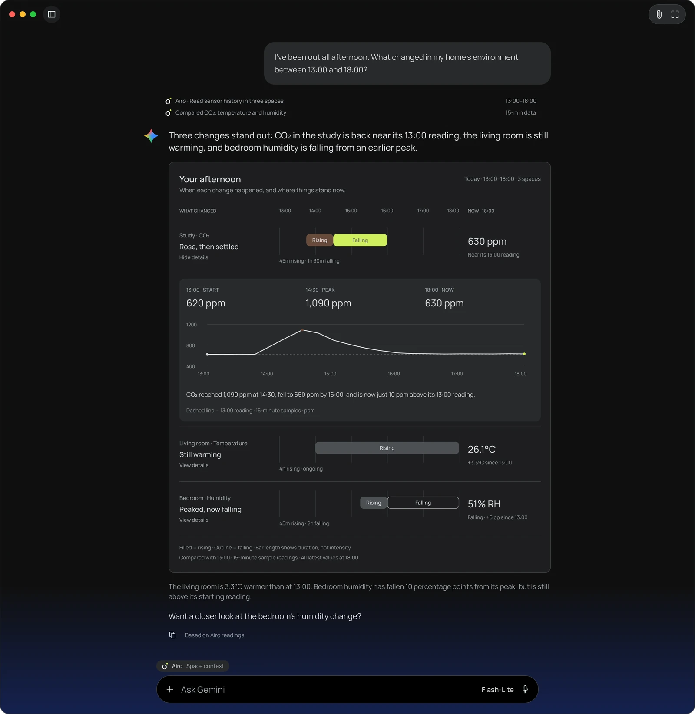This screenshot has width=695, height=714.
Task: Click the 13:00 start point on chart
Action: (x=207, y=355)
